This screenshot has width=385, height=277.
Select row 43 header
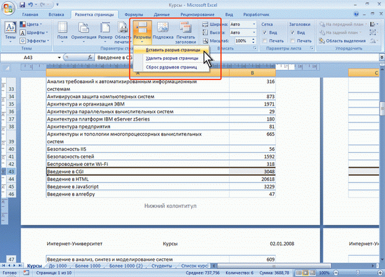point(11,171)
